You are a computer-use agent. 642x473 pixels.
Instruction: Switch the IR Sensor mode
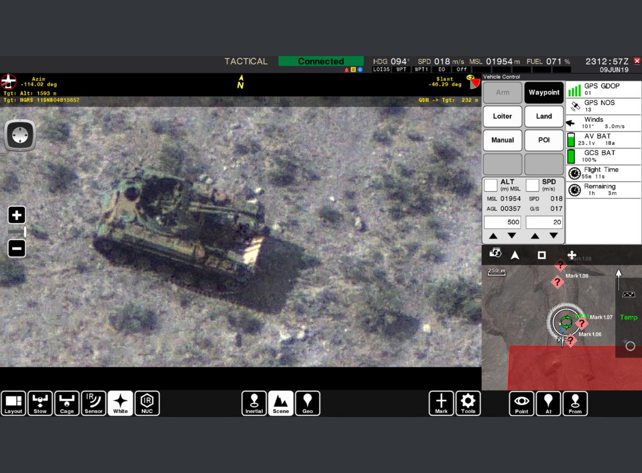tap(94, 404)
